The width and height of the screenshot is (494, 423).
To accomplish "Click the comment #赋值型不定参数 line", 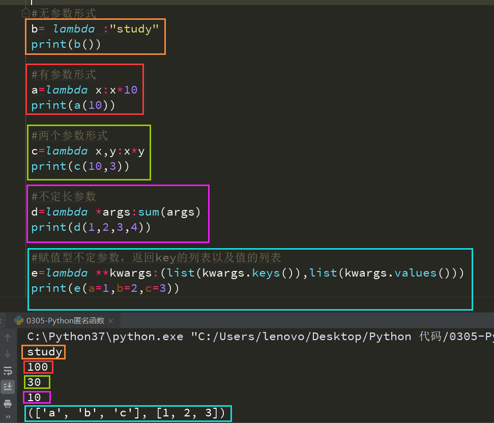I will 156,258.
